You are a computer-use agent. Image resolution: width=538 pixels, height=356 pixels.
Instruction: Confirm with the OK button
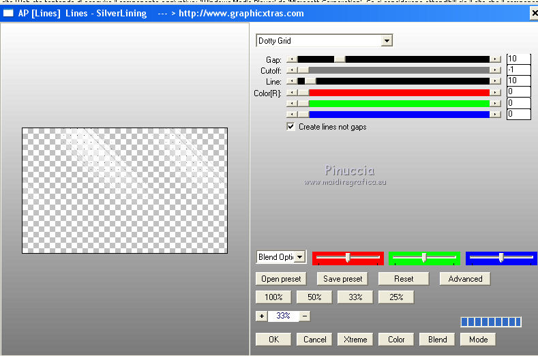273,339
